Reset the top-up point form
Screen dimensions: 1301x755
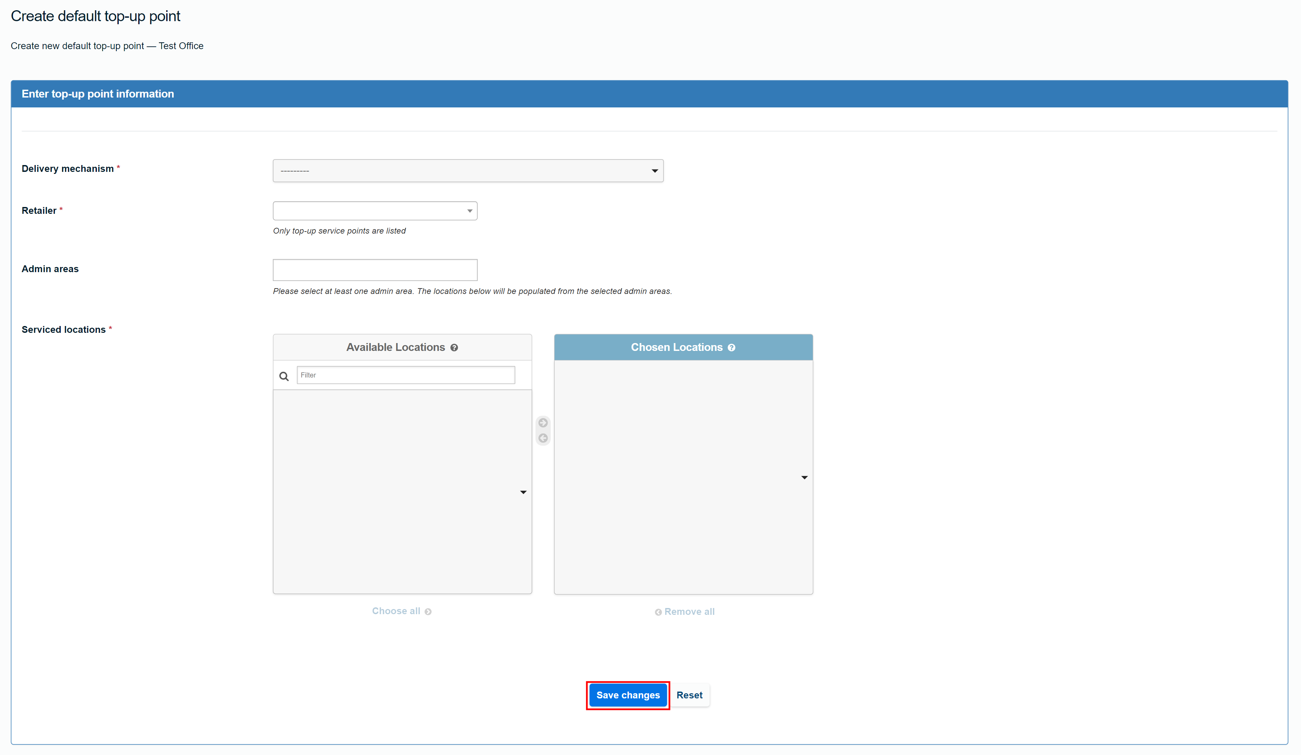(689, 695)
